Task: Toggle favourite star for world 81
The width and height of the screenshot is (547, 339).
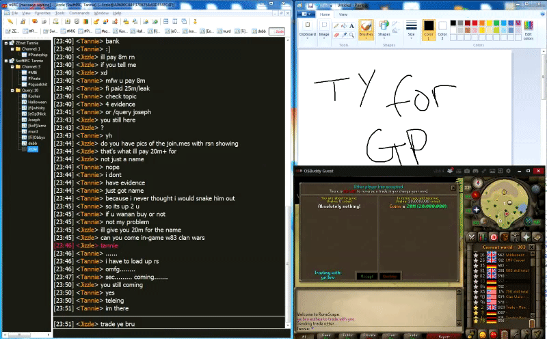Action: tap(475, 271)
